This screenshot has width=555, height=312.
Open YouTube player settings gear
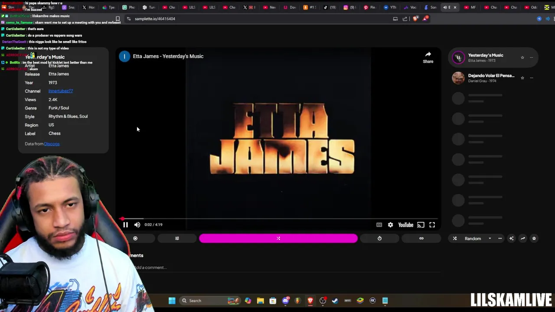(390, 224)
